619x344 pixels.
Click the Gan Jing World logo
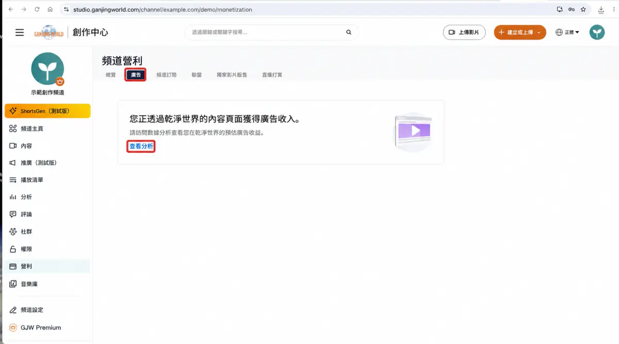click(x=49, y=32)
